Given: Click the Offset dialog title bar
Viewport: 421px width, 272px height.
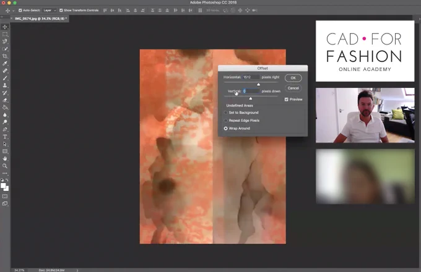Looking at the screenshot, I should 263,69.
